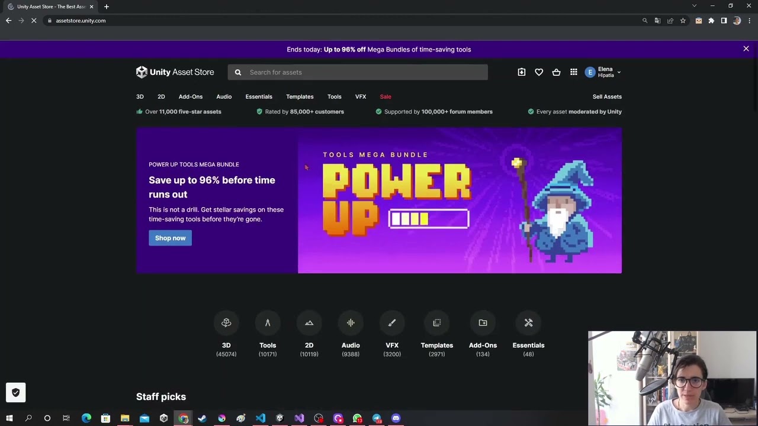Open the Windows Start menu
This screenshot has height=426, width=758.
coord(9,418)
